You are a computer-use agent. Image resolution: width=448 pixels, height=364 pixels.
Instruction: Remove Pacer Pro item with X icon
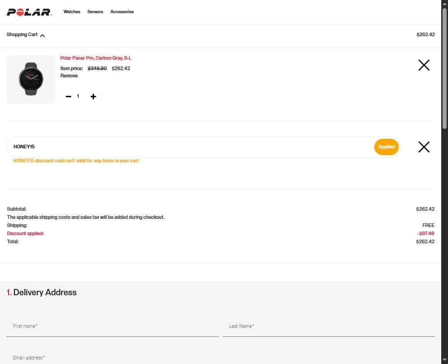[x=424, y=65]
